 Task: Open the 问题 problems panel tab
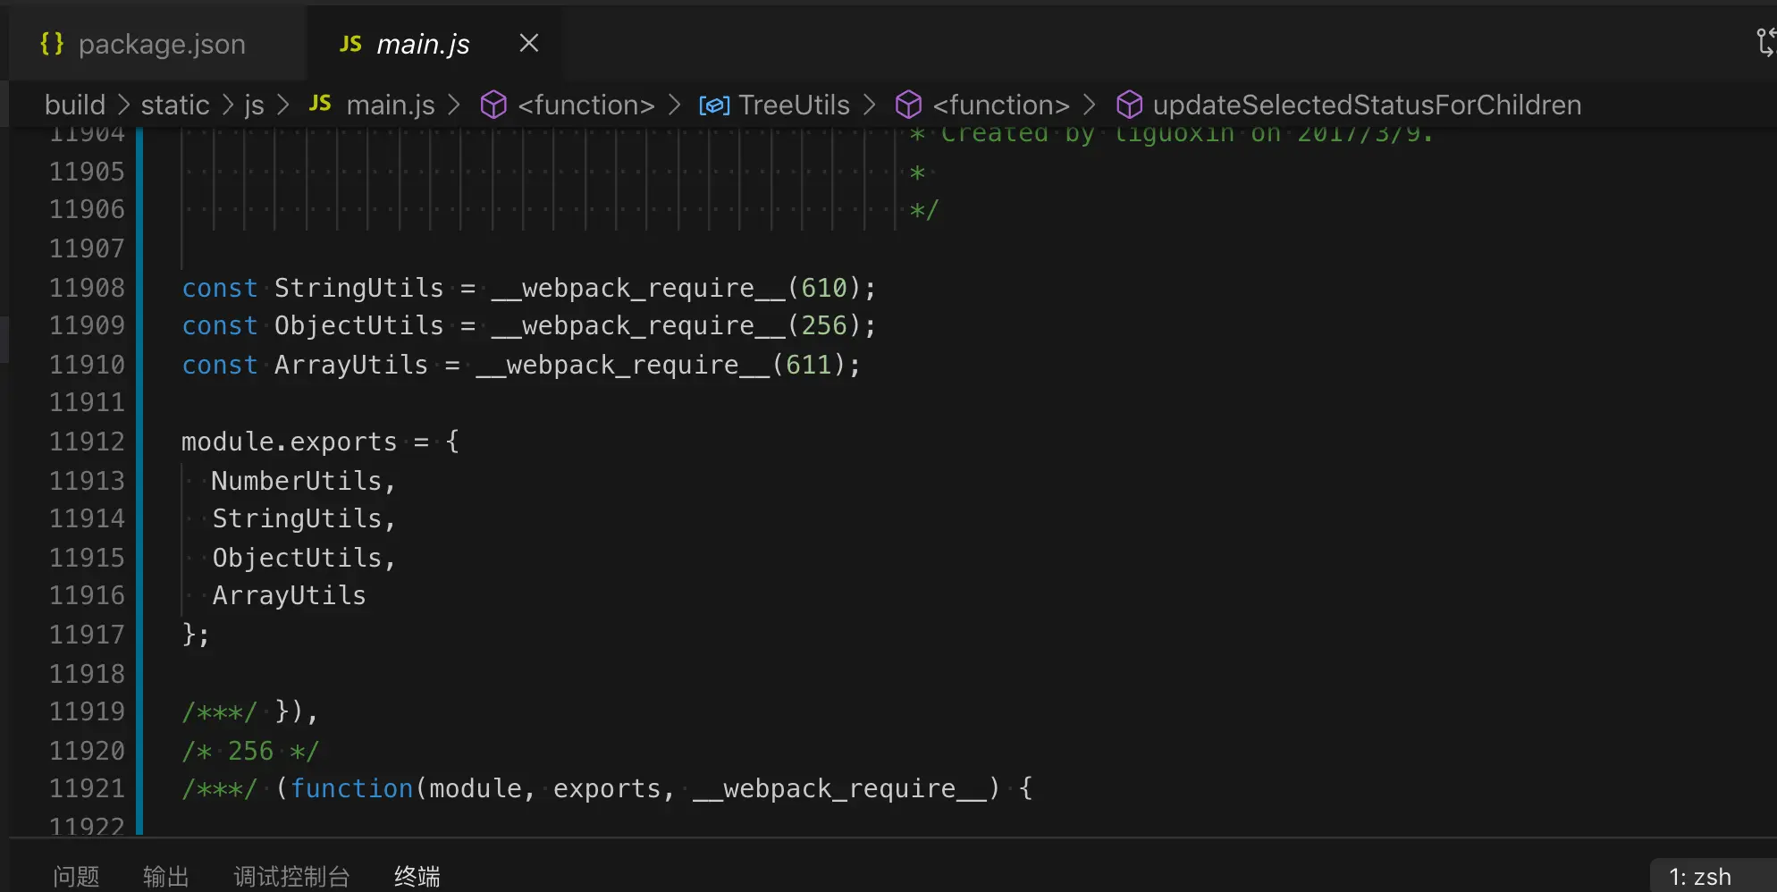76,876
